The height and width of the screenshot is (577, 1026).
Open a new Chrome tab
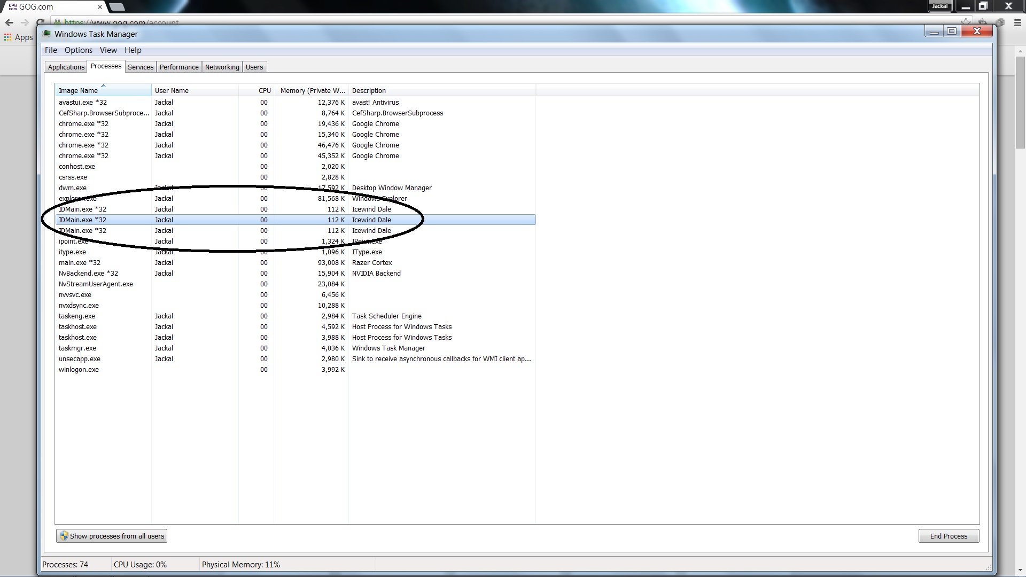(116, 7)
